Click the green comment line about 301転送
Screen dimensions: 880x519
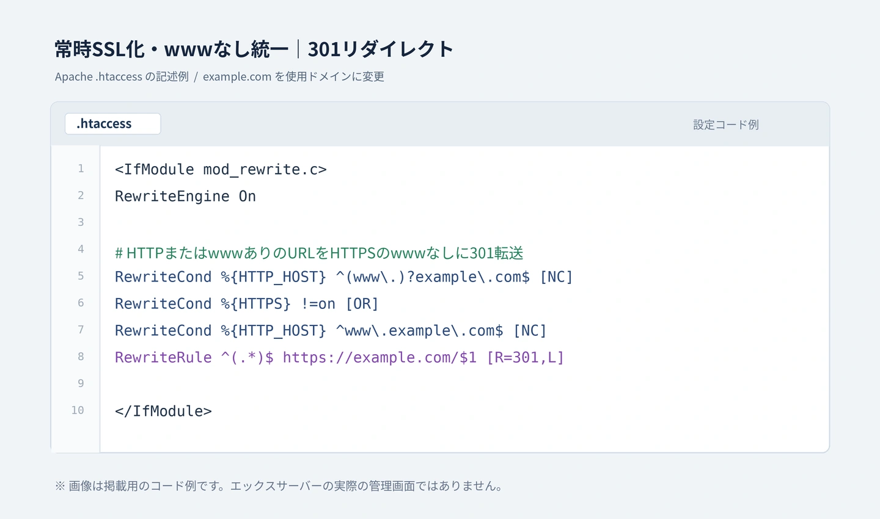(319, 253)
